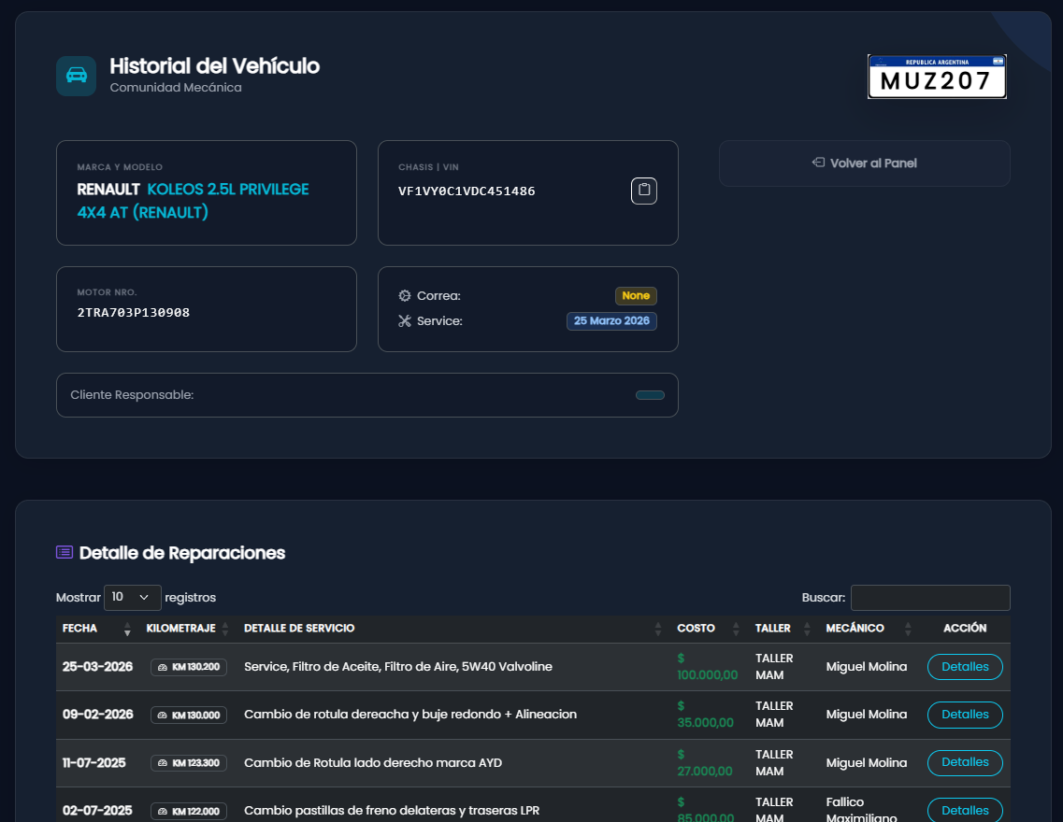The image size is (1063, 822).
Task: Sort the table by KILOMETRAJE column
Action: coord(189,629)
